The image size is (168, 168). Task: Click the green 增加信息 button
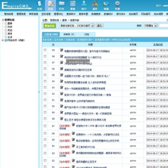tap(50, 26)
